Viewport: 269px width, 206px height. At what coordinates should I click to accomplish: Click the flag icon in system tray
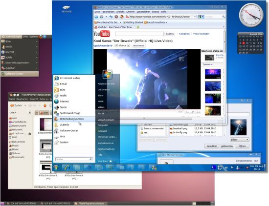(232, 167)
